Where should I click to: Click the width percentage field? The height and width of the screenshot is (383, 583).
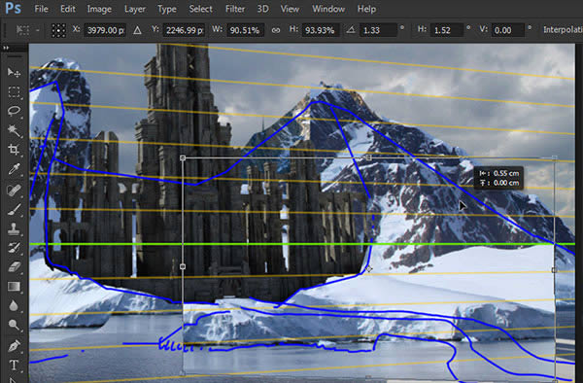coord(245,30)
